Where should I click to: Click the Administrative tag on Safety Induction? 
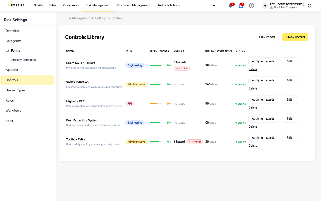click(136, 84)
